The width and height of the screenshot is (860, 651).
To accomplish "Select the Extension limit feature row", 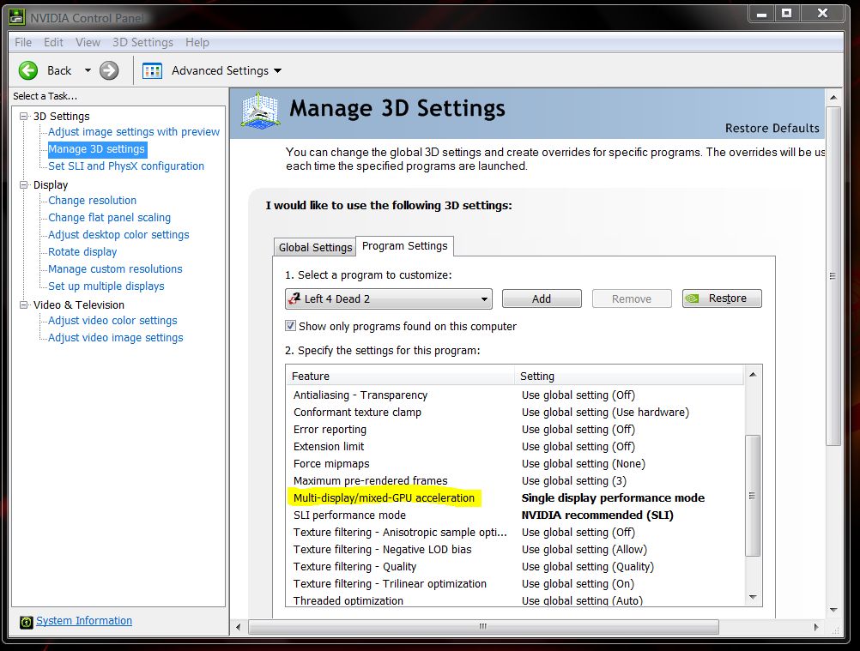I will pos(515,447).
